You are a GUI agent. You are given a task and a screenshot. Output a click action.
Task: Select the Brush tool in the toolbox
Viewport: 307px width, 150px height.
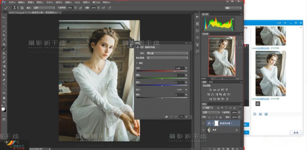[4, 49]
